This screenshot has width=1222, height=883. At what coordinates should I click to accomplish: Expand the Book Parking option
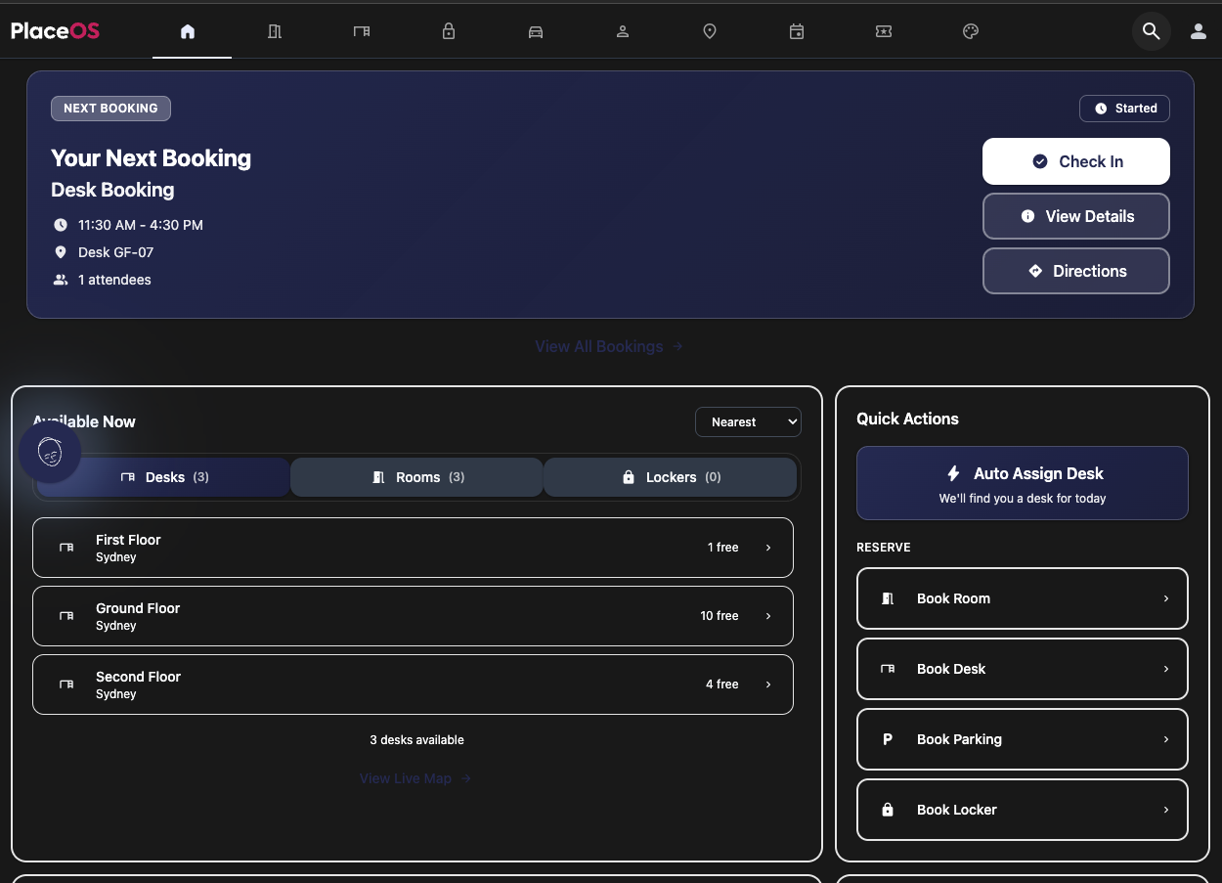point(1022,739)
